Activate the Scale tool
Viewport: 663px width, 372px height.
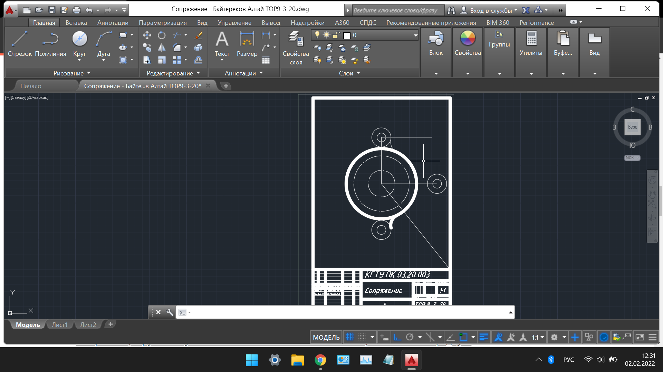(x=162, y=60)
